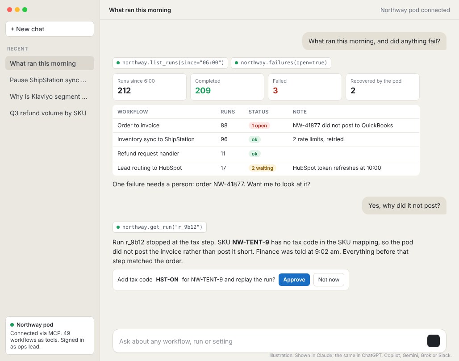
Task: Click the user message asking what ran this morning
Action: [375, 41]
